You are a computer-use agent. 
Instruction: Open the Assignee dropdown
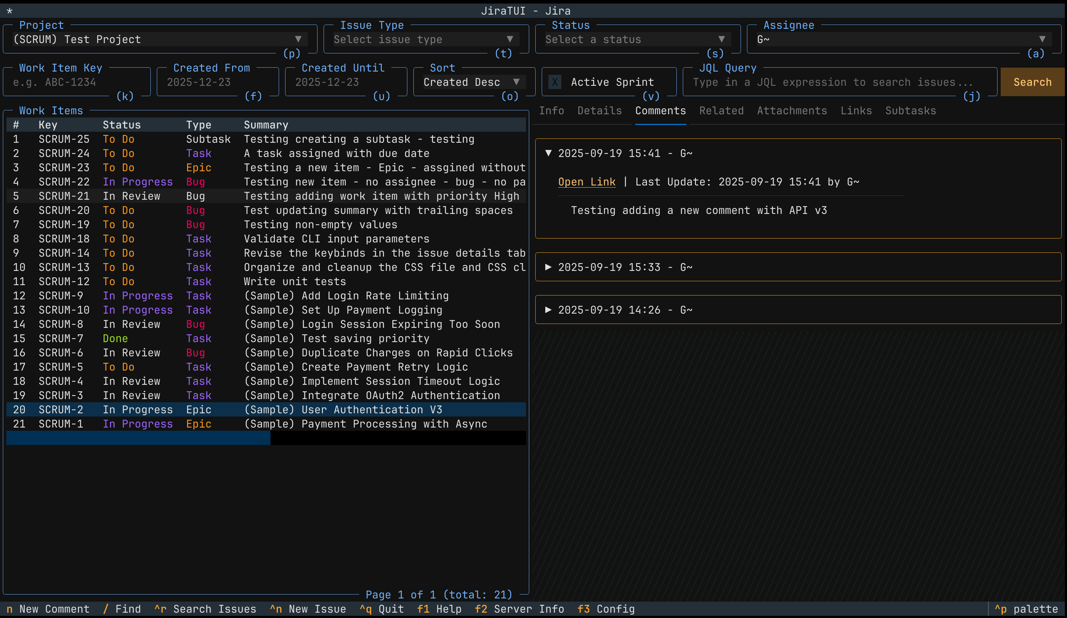tap(904, 40)
